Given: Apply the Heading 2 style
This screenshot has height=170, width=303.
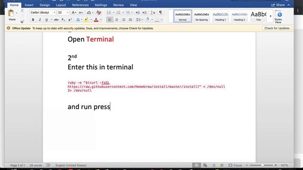Looking at the screenshot, I should coord(239,16).
